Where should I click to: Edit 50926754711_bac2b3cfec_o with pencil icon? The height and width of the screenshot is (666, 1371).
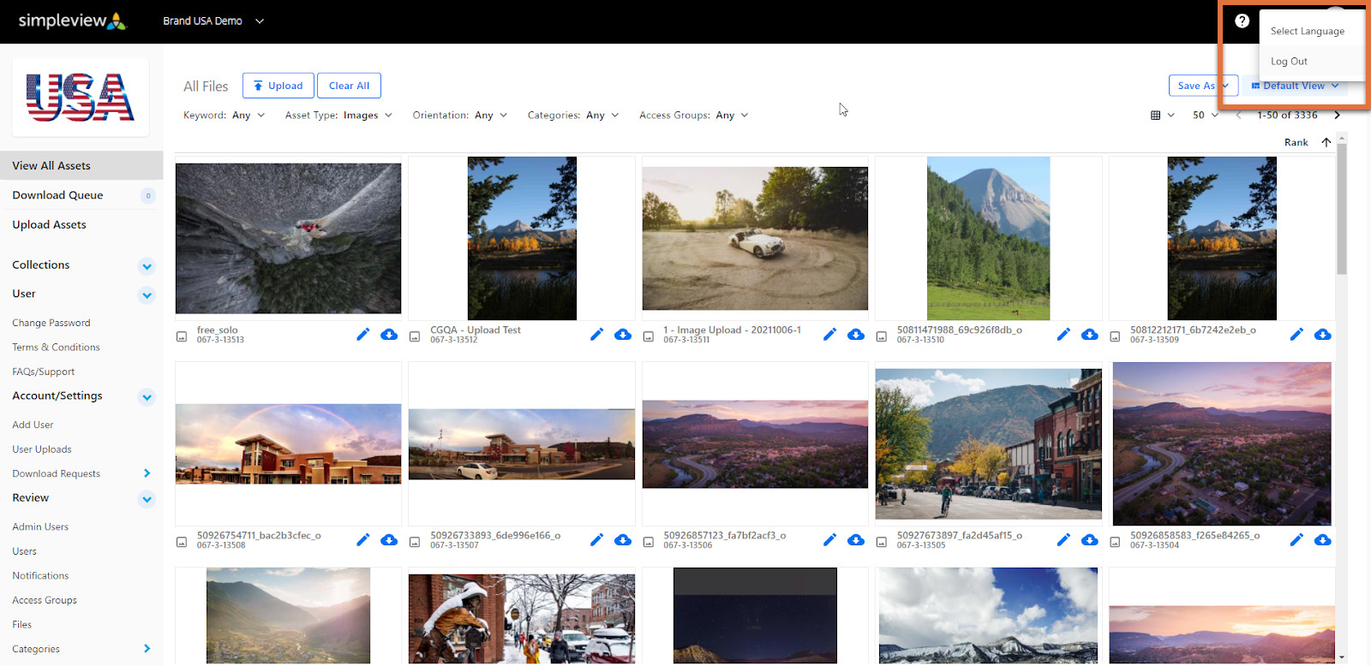click(x=363, y=540)
